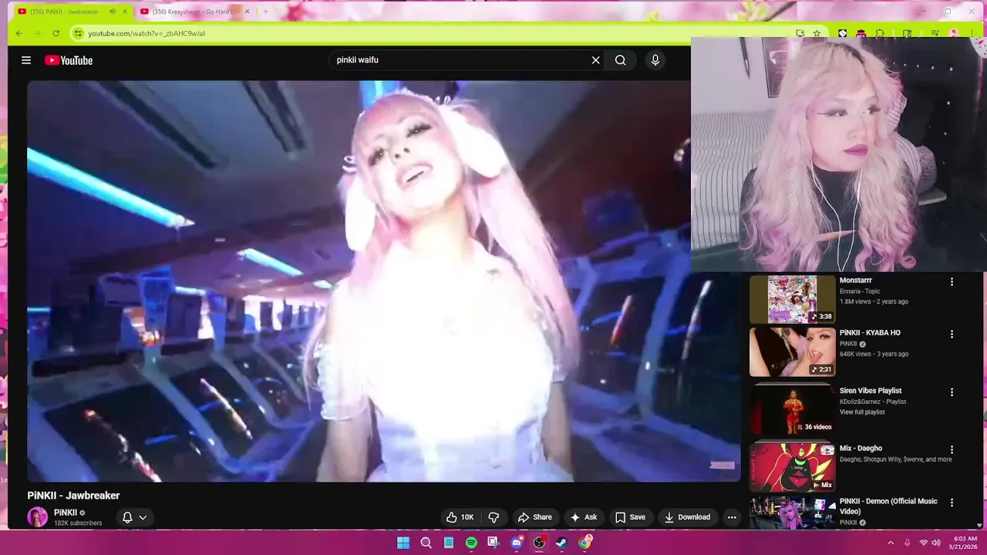Download the video
Viewport: 987px width, 555px height.
687,517
